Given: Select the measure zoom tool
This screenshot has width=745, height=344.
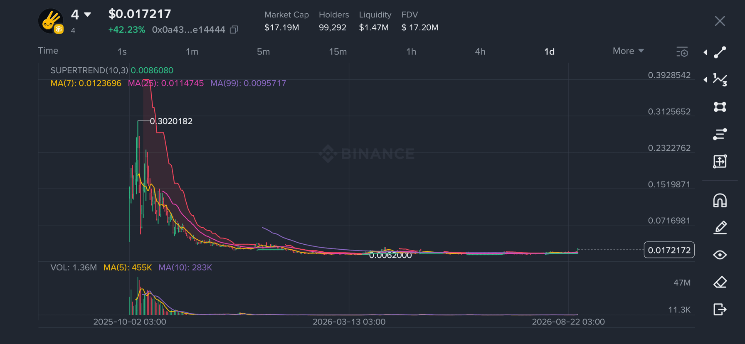Looking at the screenshot, I should point(720,161).
